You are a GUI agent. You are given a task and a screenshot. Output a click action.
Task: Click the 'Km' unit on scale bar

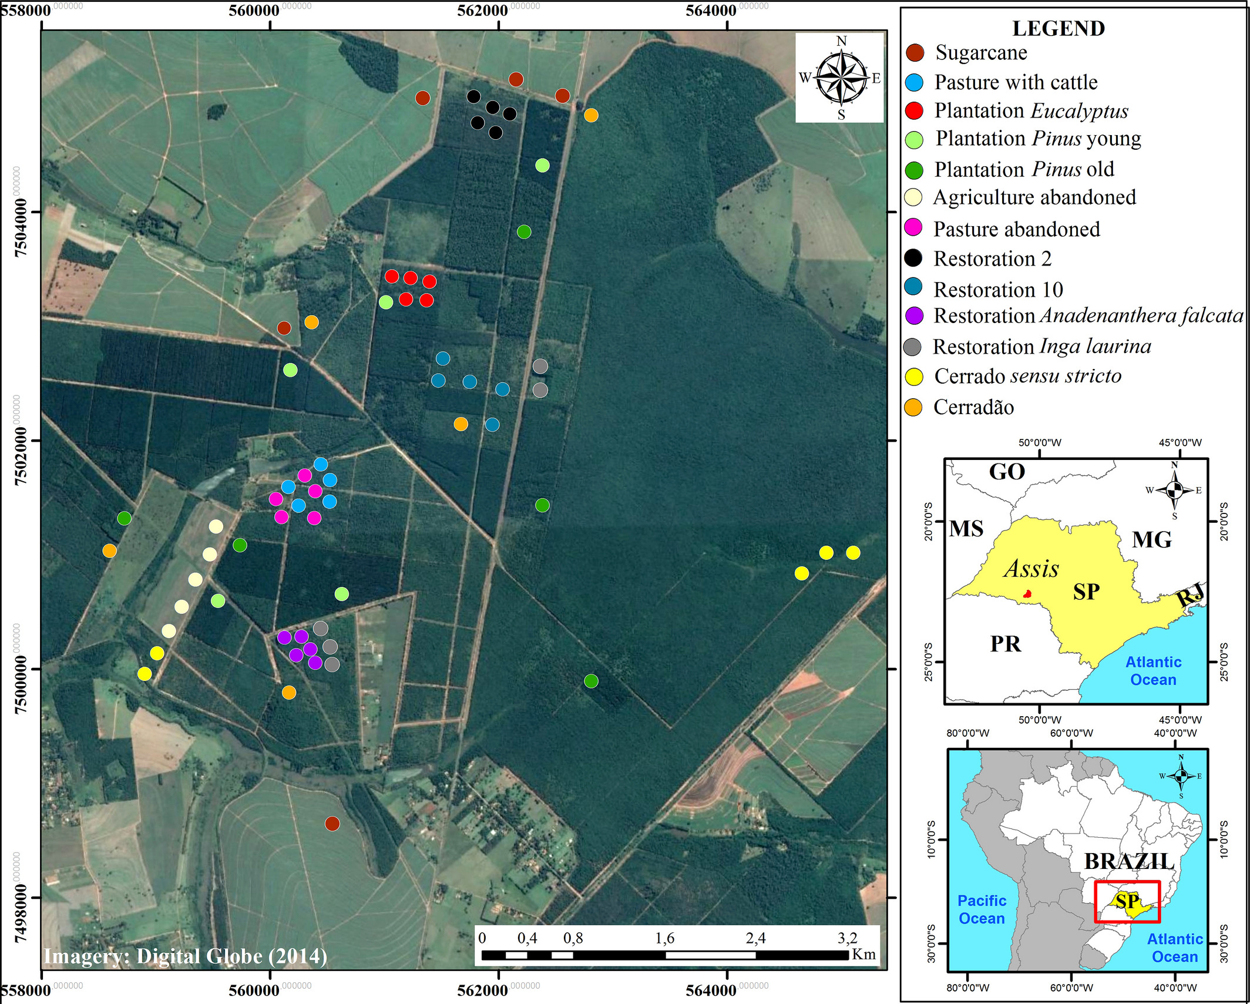pos(864,955)
